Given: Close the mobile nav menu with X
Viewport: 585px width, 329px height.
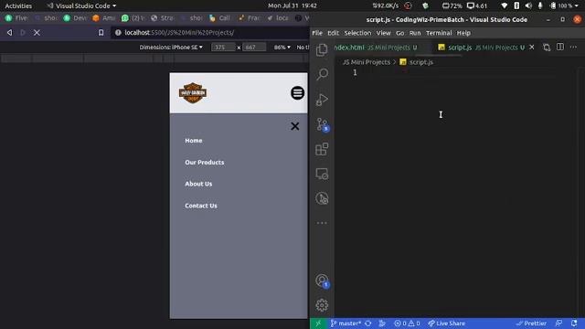Looking at the screenshot, I should pyautogui.click(x=294, y=126).
